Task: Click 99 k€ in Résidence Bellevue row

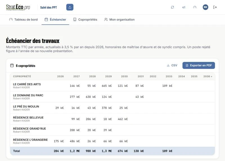Action: (76, 119)
